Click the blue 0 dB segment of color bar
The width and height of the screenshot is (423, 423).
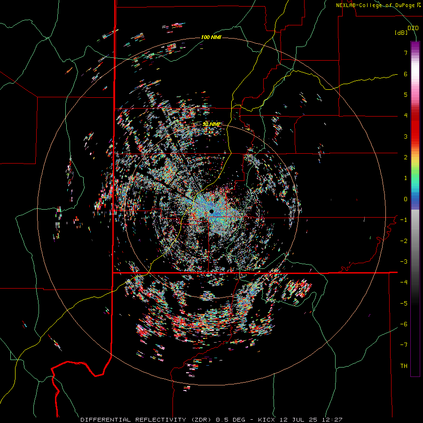(x=415, y=200)
